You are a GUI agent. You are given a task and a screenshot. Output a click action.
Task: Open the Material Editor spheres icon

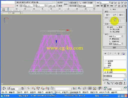coord(100,88)
